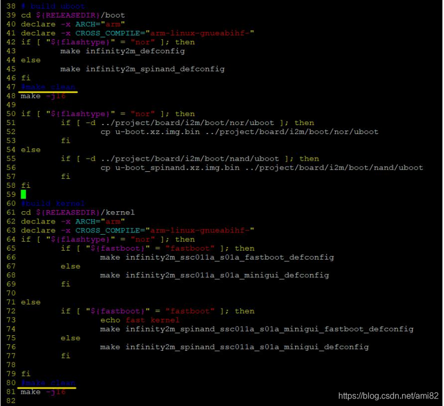Click 'arm-linux-gnueabihf-' string on line 63

(200, 230)
